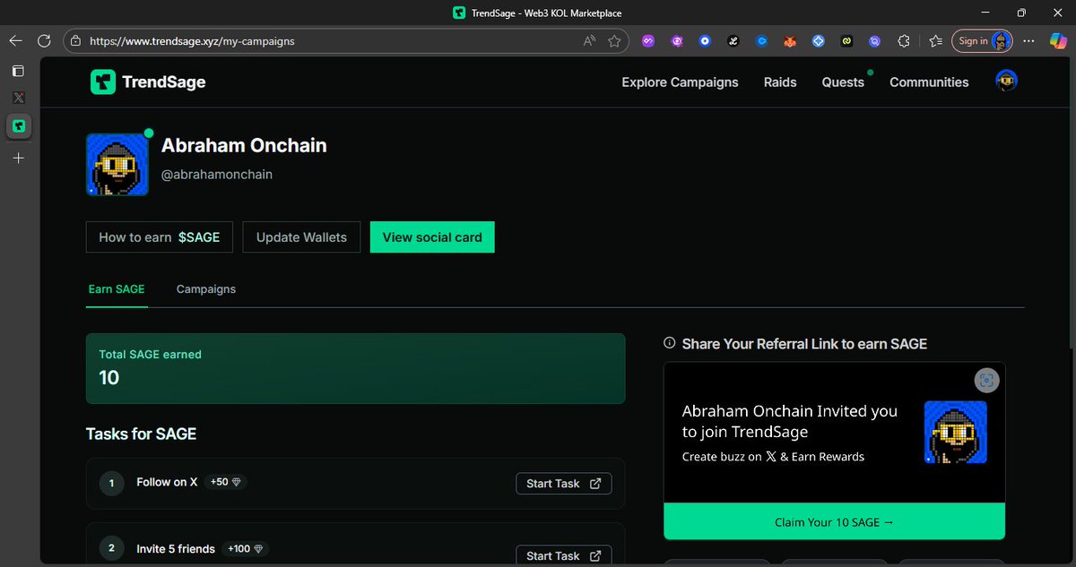The width and height of the screenshot is (1076, 567).
Task: Open the blue diamond extension icon
Action: click(x=819, y=41)
